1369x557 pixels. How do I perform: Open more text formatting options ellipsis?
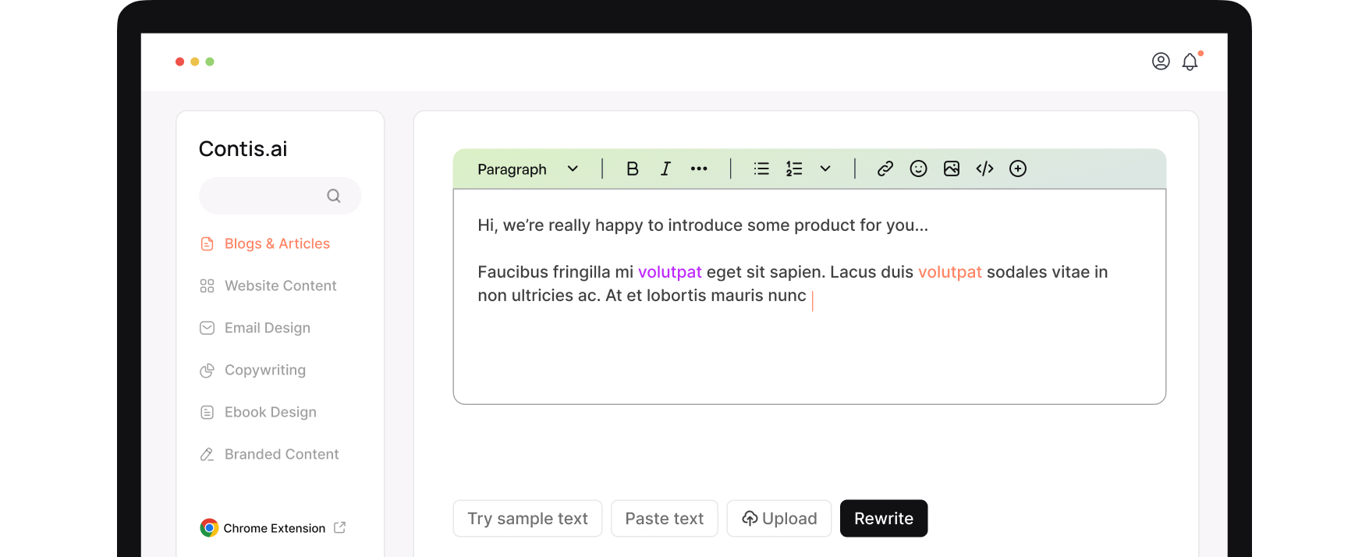(x=699, y=169)
